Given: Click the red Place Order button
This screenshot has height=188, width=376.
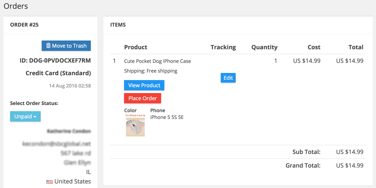Looking at the screenshot, I should pyautogui.click(x=143, y=98).
